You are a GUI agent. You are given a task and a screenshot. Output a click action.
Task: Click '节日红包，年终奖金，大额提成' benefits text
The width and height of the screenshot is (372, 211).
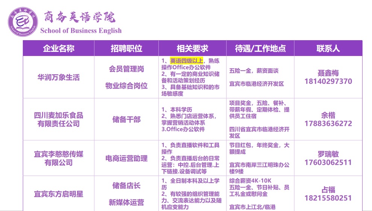pos(259,148)
